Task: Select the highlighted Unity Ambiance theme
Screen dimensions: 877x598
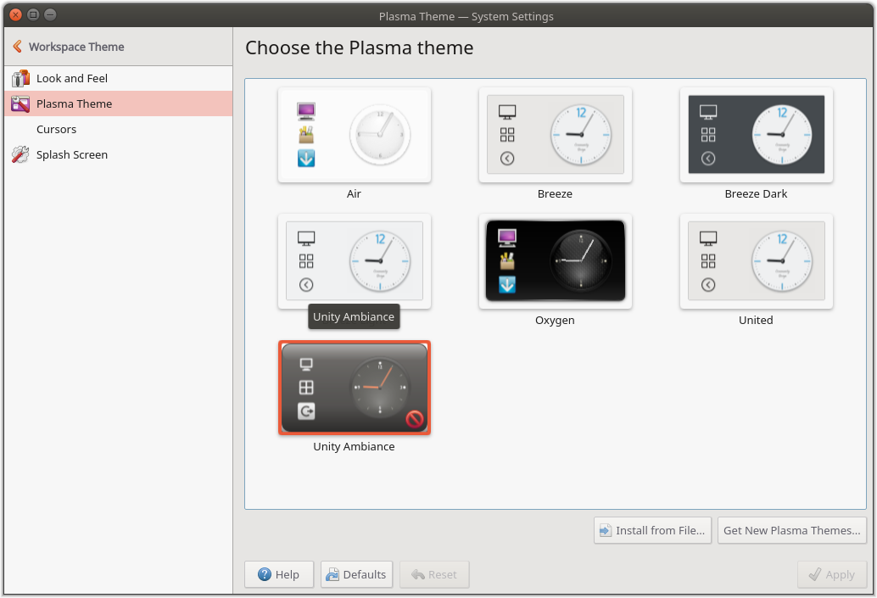Action: [x=354, y=387]
